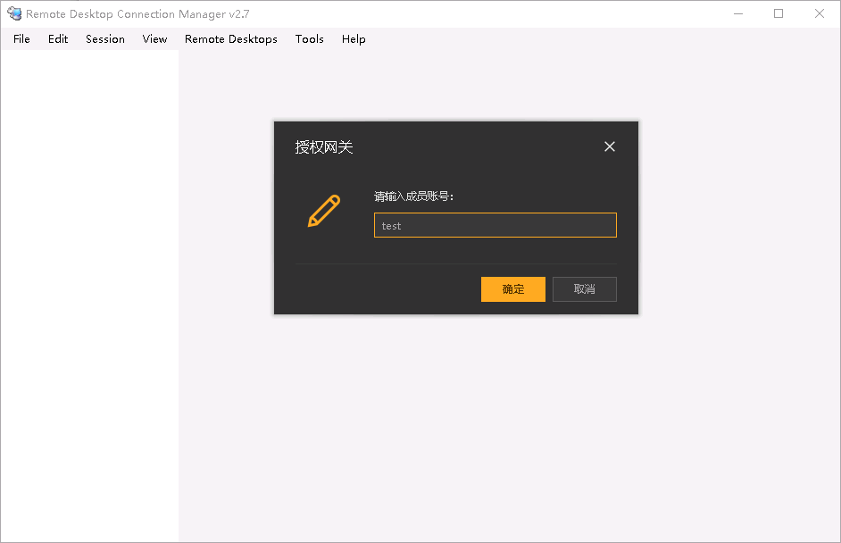Open the Help menu
Viewport: 841px width, 543px height.
354,39
